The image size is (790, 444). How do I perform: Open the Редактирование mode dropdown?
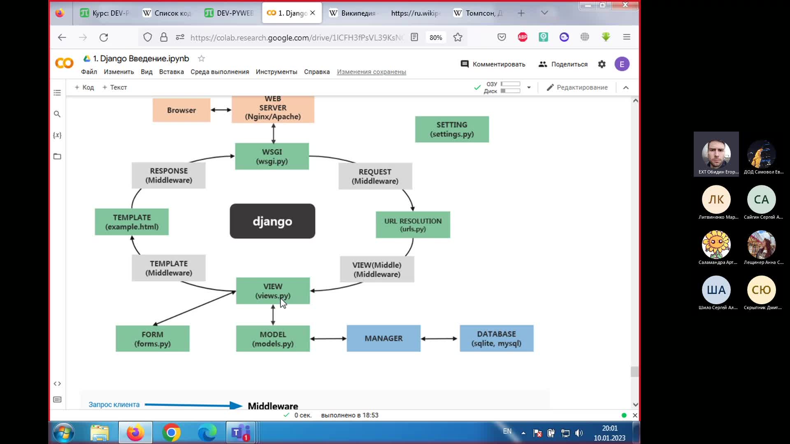(577, 87)
